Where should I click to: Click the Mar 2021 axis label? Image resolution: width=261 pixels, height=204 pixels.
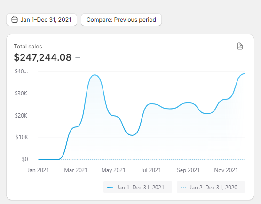pos(76,170)
